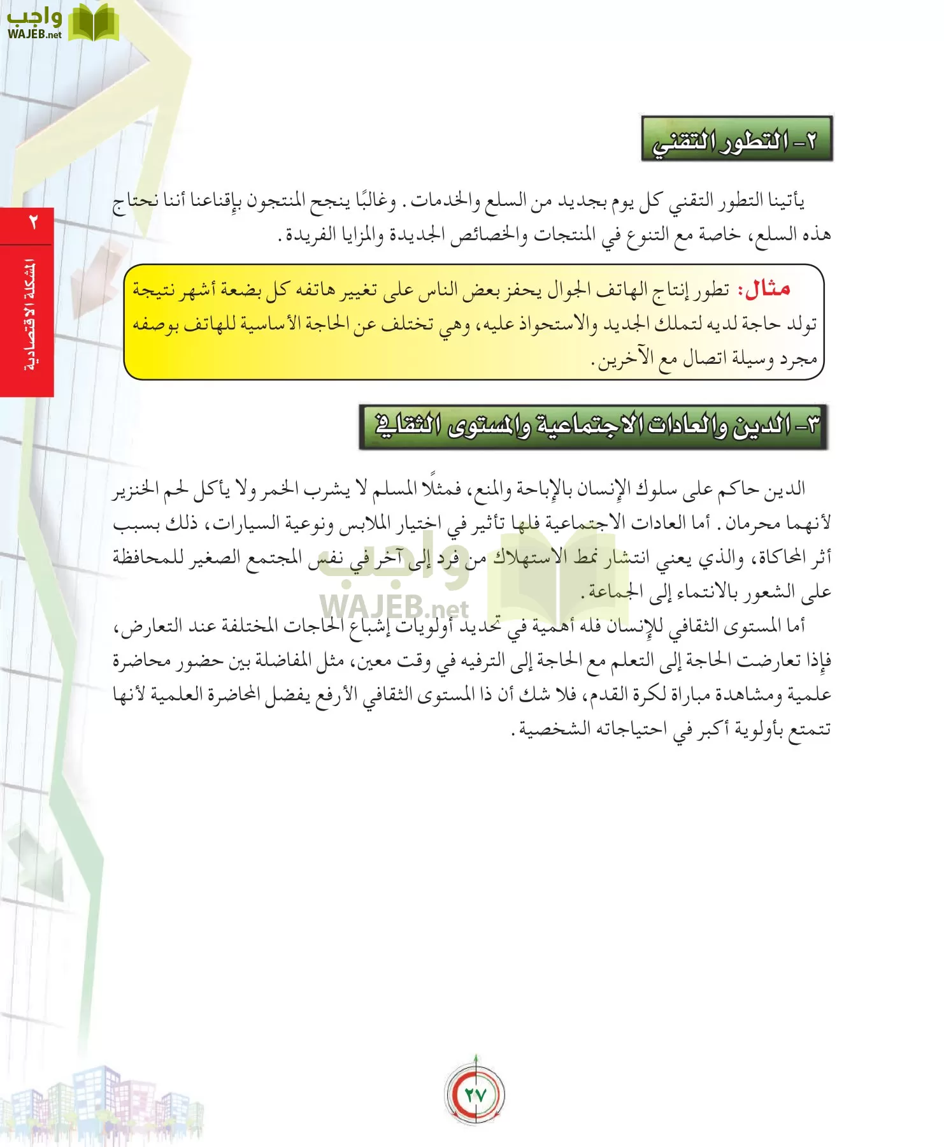Screen dimensions: 944x1147
Task: Click the example line 'تولد حاجة لديه لتملك الجديد'
Action: pyautogui.click(x=475, y=324)
